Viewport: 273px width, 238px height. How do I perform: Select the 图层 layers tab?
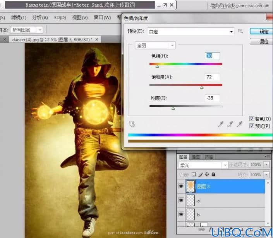tap(183, 157)
